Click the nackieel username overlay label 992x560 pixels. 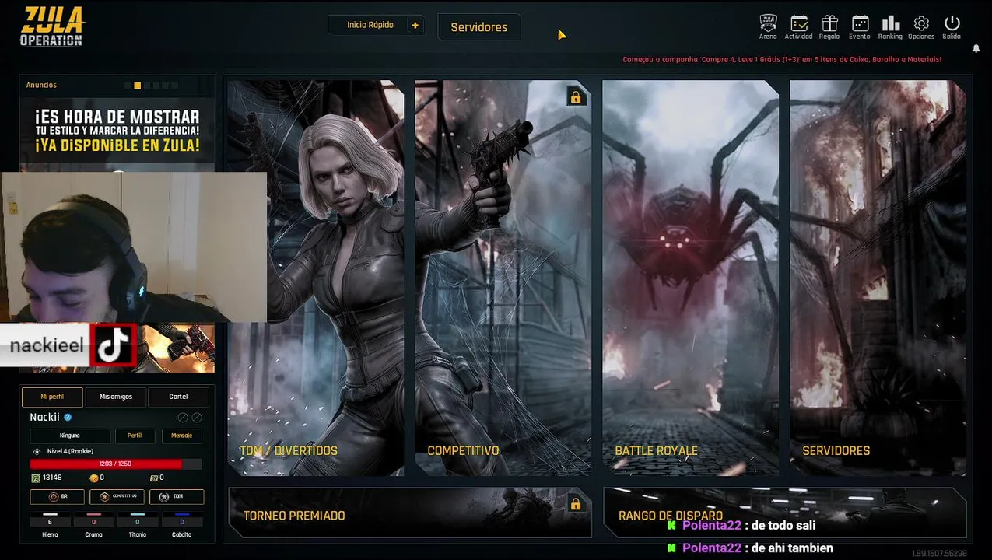[x=47, y=345]
